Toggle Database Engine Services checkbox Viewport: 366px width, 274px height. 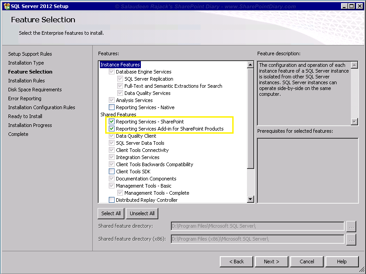pos(111,72)
